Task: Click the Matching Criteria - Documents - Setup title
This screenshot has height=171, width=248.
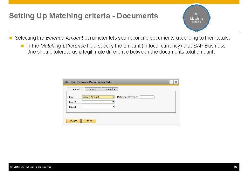Action: [89, 82]
